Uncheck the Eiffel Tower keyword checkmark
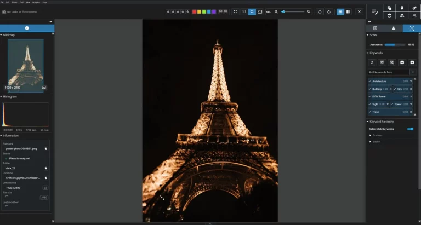 click(370, 96)
